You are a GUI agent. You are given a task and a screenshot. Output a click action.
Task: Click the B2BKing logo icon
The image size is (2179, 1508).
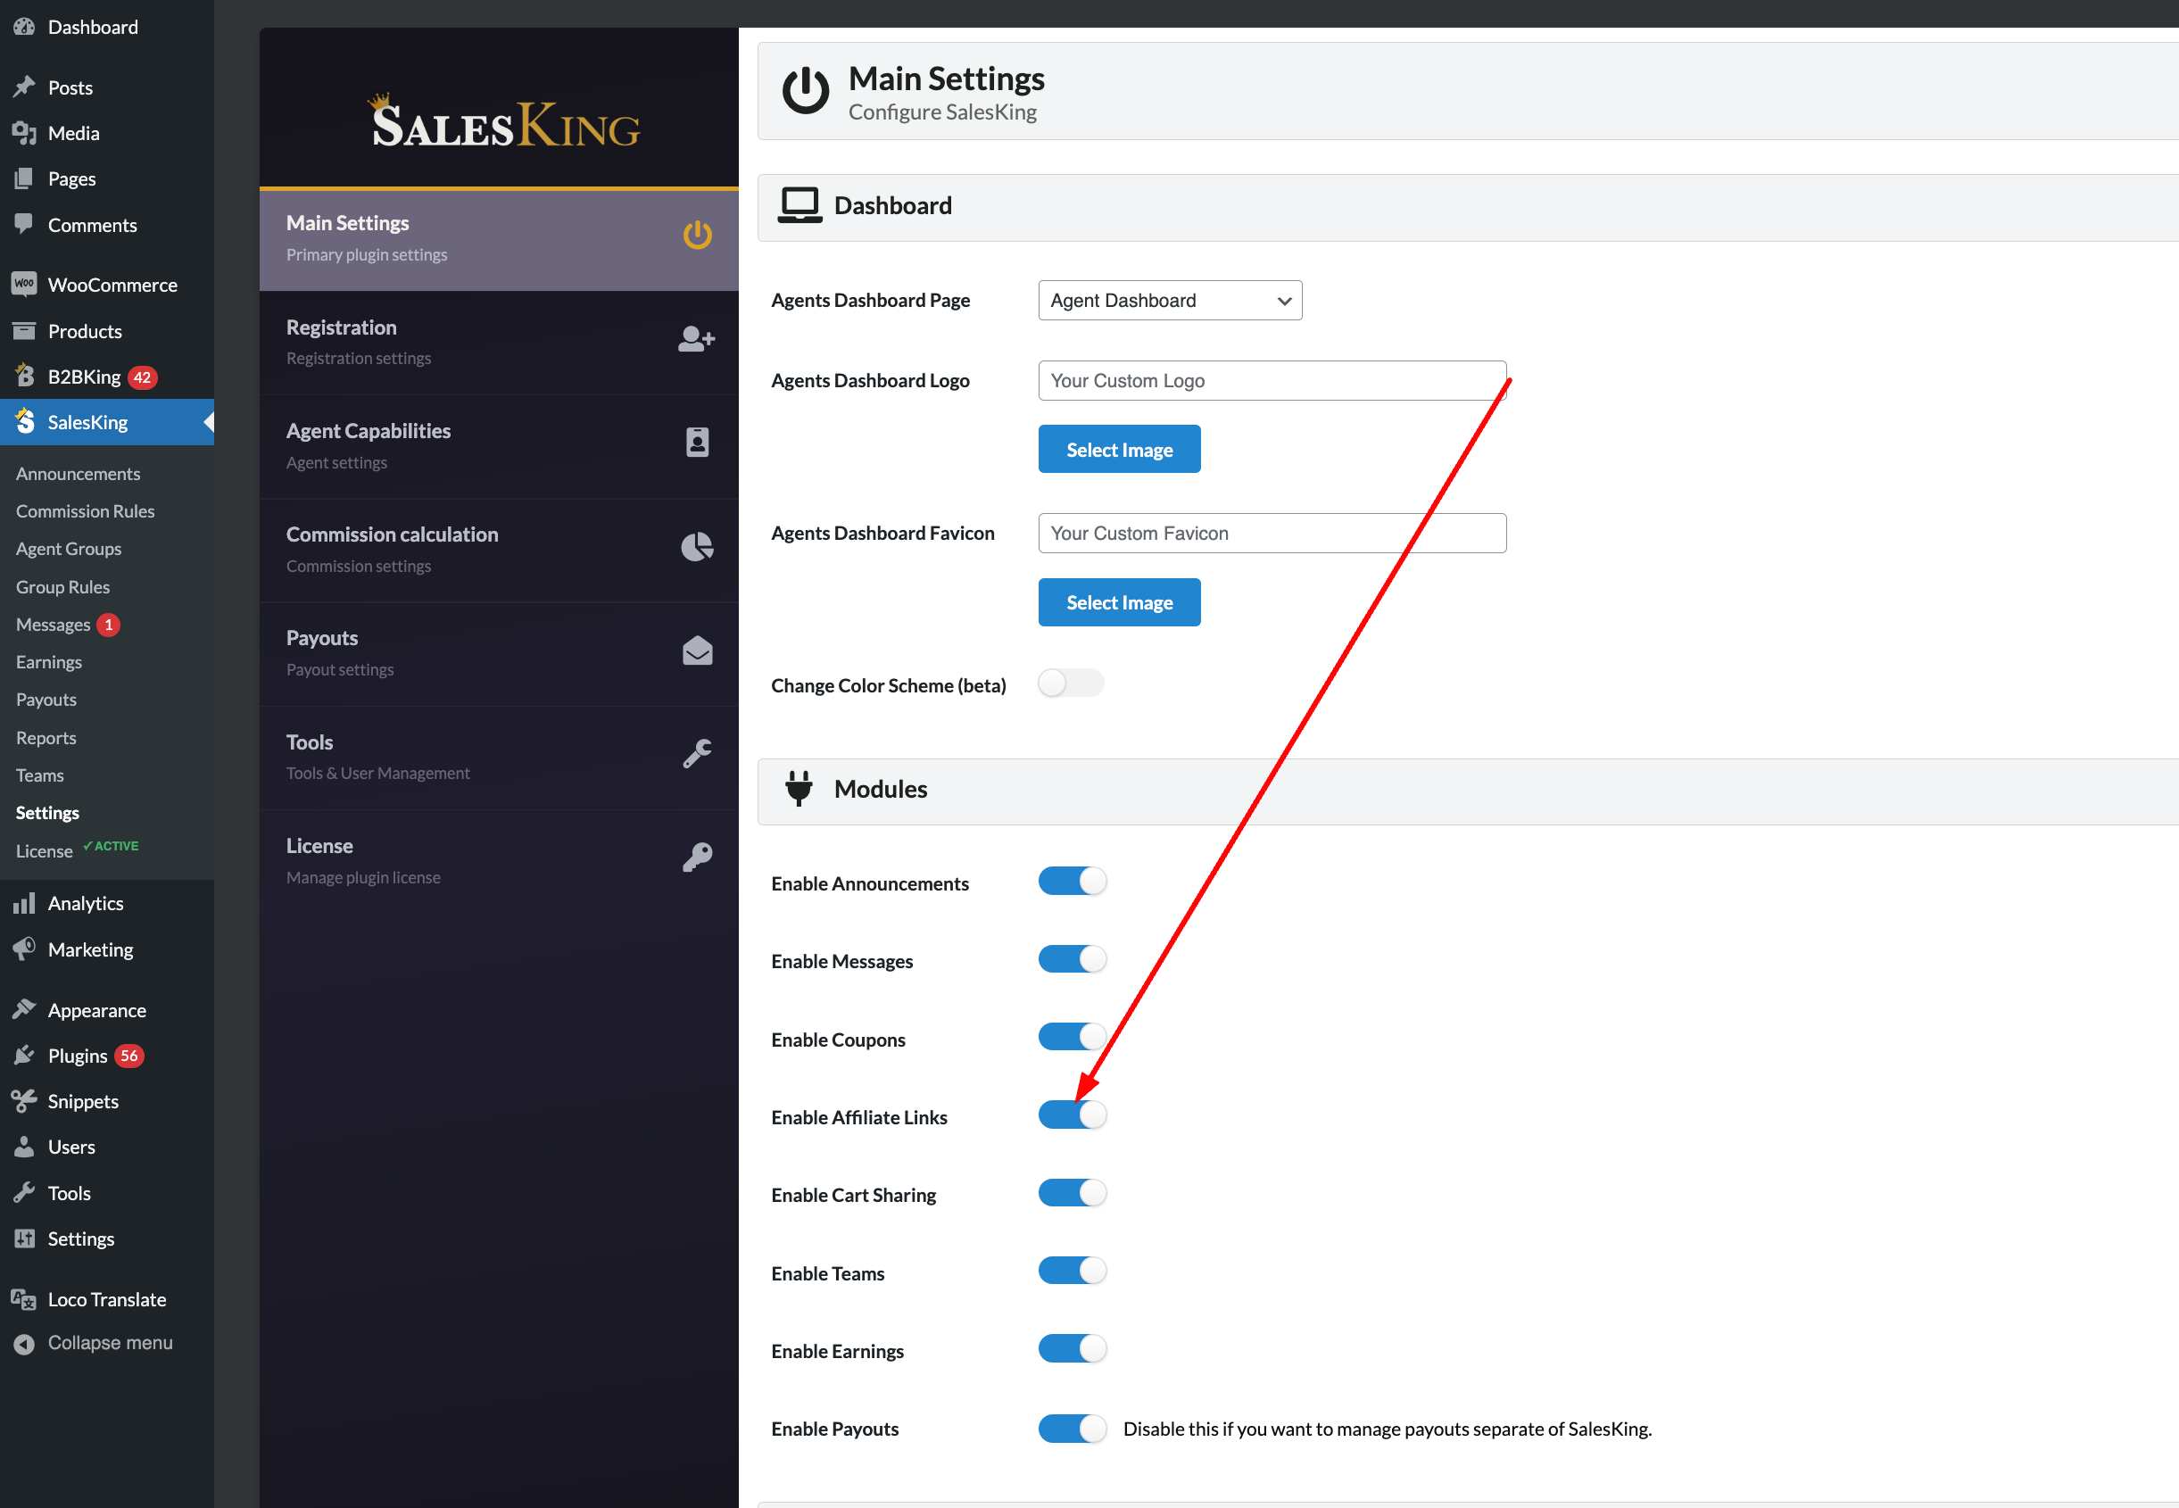tap(23, 376)
